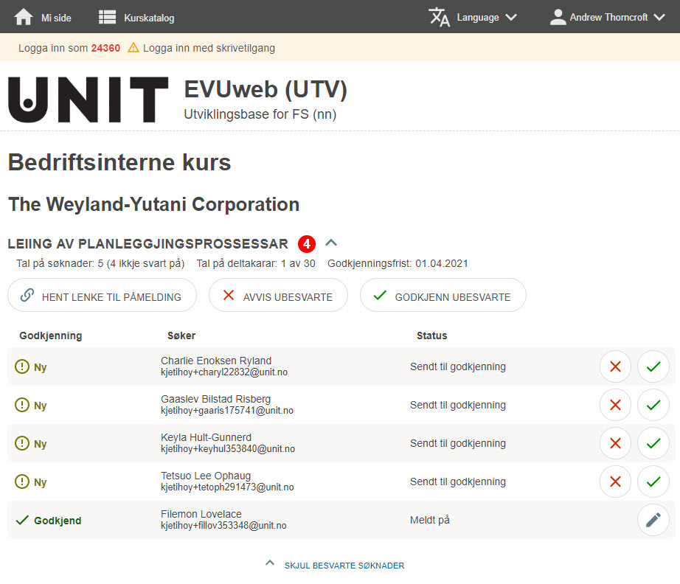This screenshot has height=584, width=680.
Task: Collapse the Leiing av planleggjingsprossessar section
Action: tap(331, 243)
